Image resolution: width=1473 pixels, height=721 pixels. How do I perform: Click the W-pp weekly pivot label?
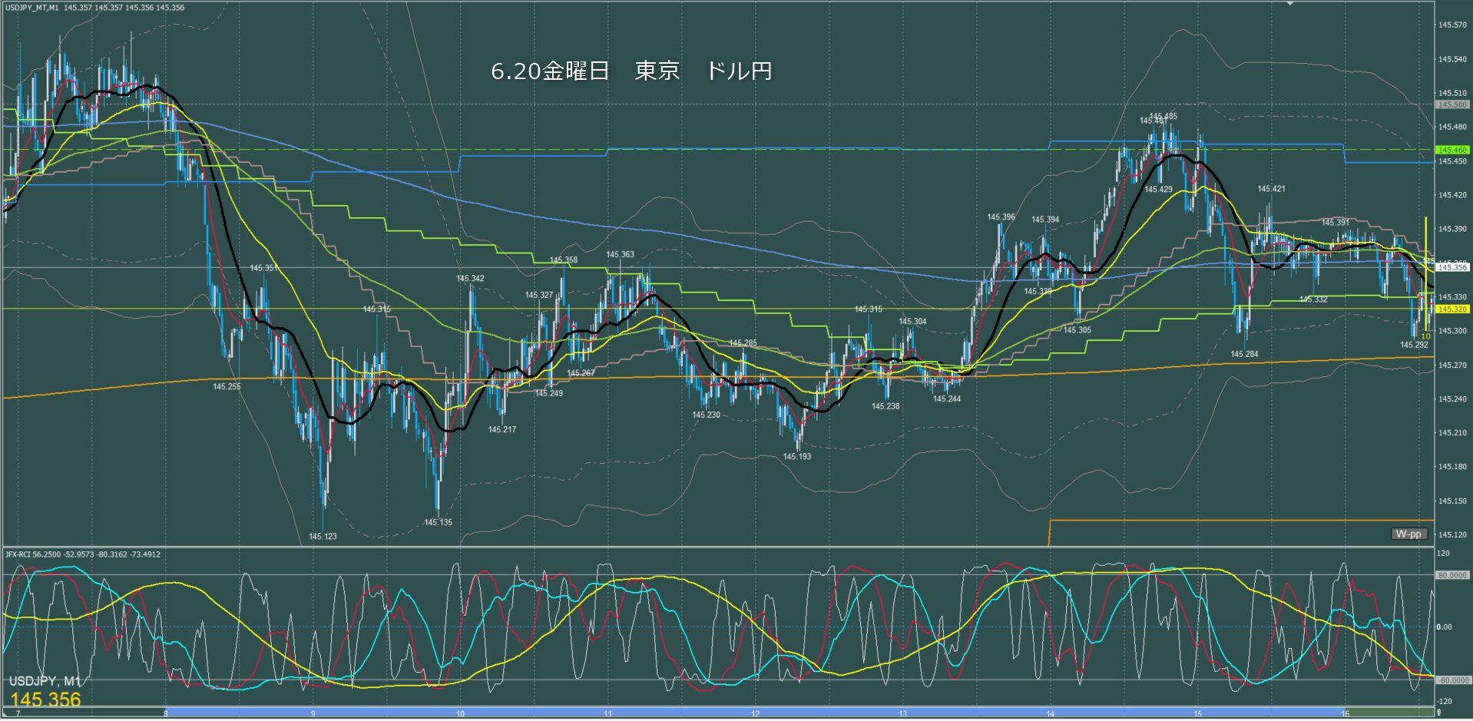pos(1408,534)
